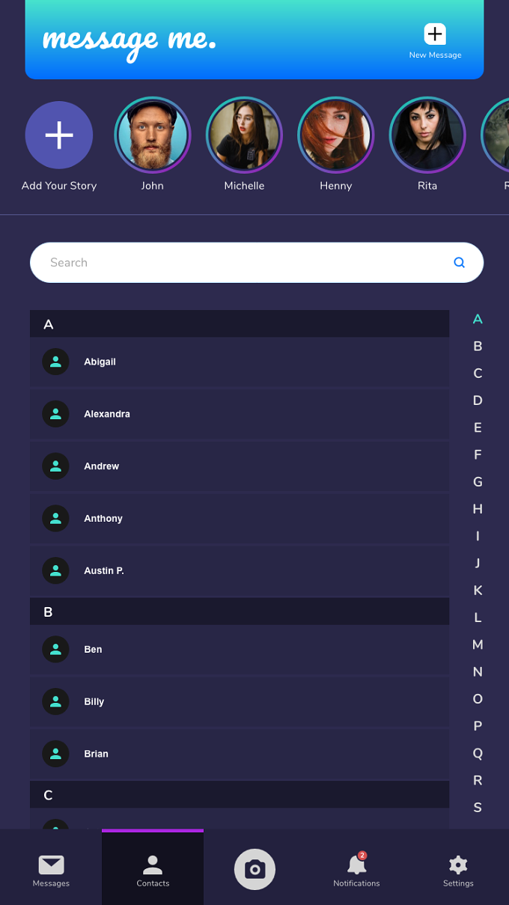The height and width of the screenshot is (905, 509).
Task: Open Rita's story thumbnail
Action: click(427, 135)
